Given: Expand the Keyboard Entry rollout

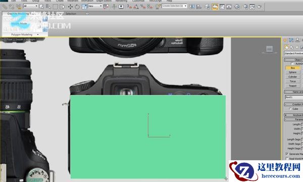Looking at the screenshot, I should tap(293, 115).
